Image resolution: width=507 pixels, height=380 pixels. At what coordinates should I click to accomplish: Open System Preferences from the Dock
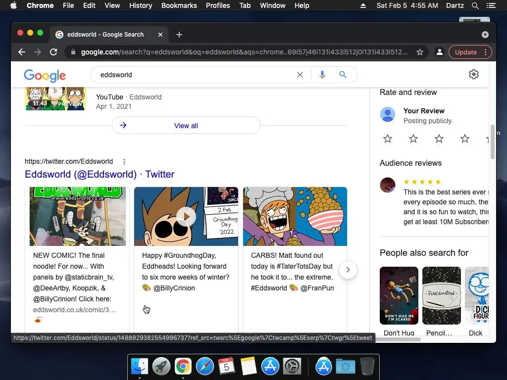(292, 367)
